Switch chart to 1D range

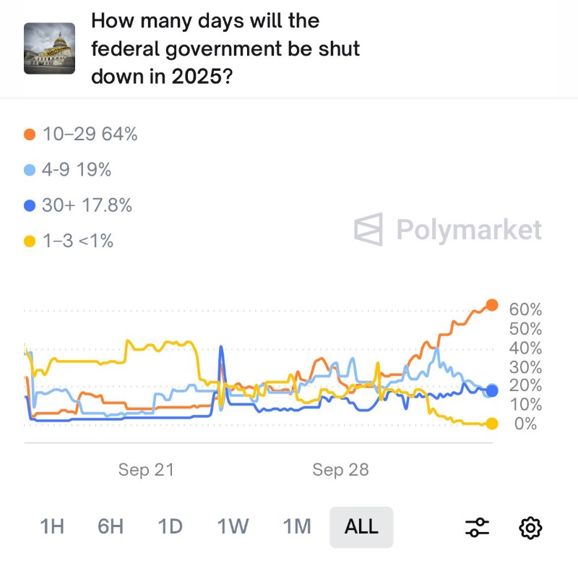click(171, 526)
